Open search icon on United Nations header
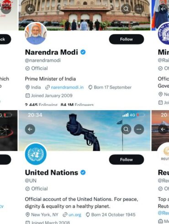The height and width of the screenshot is (224, 169). coord(126,129)
